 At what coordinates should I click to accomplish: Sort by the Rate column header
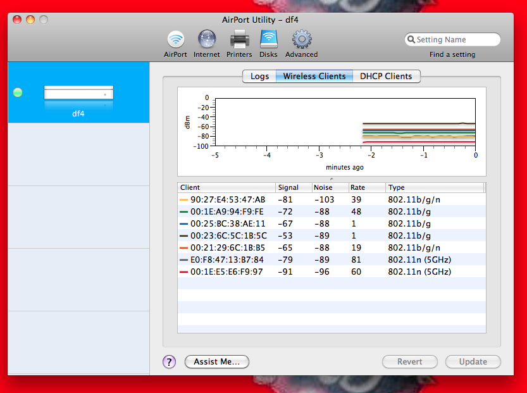tap(367, 187)
